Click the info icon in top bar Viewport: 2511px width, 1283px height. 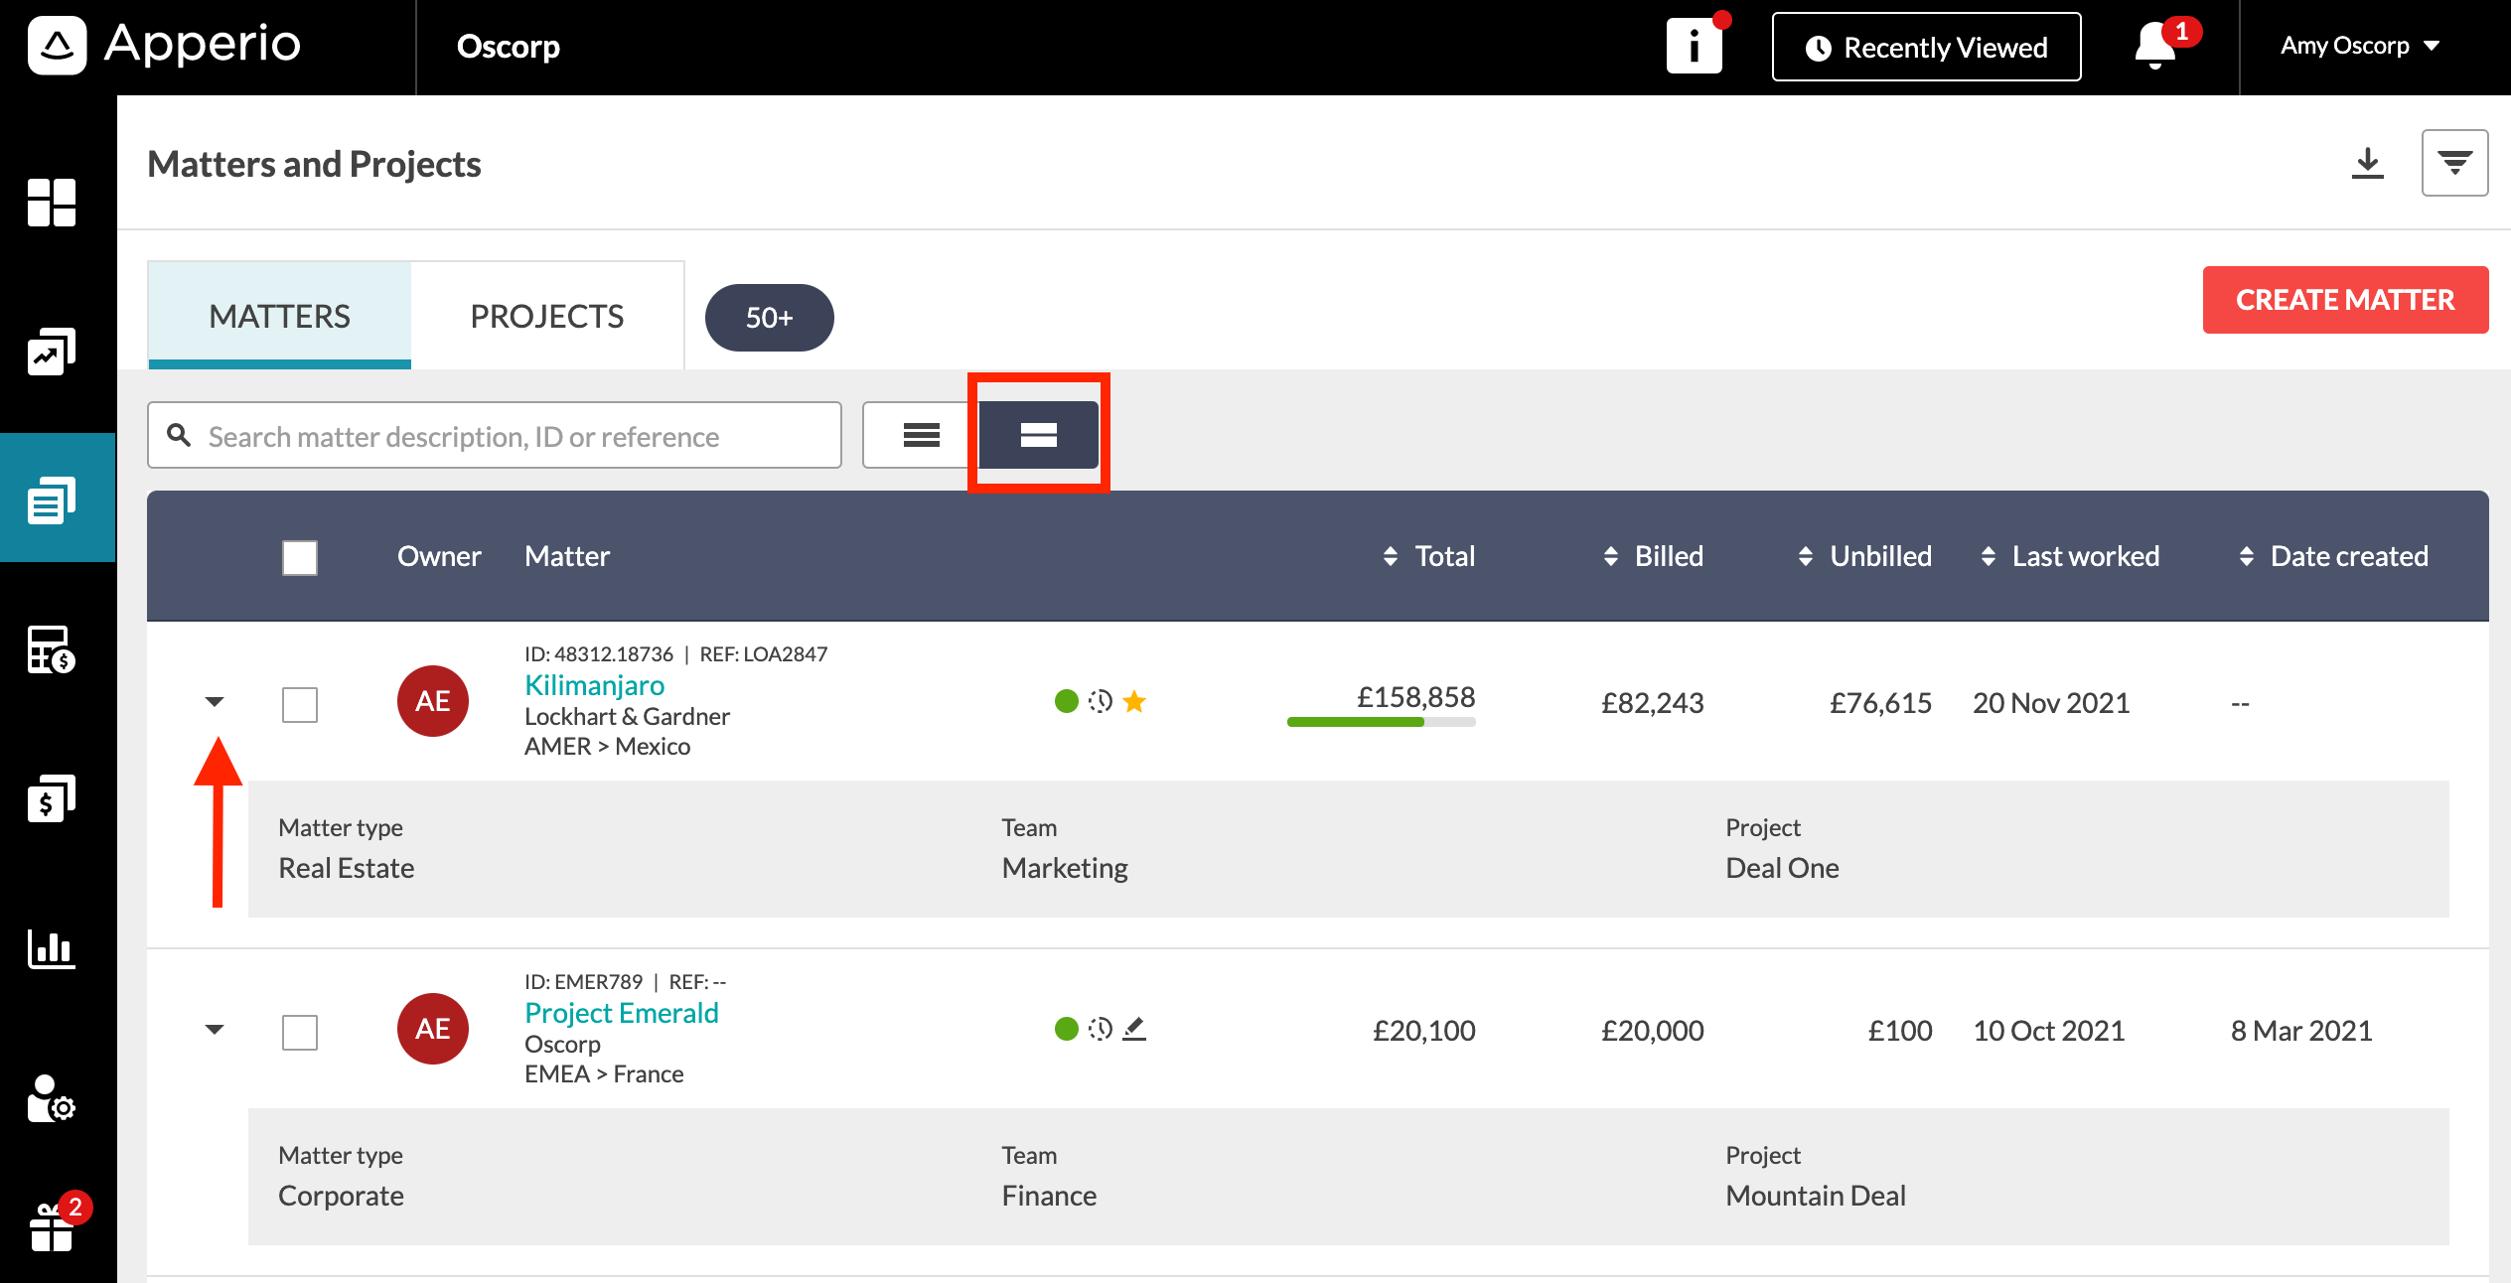pos(1695,47)
